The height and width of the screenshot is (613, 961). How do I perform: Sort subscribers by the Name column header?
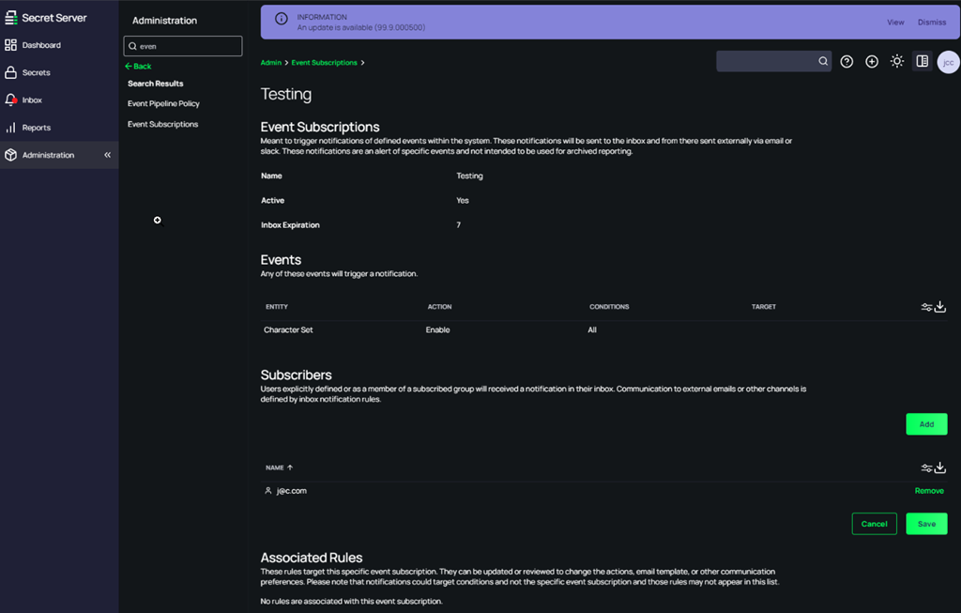(x=279, y=467)
